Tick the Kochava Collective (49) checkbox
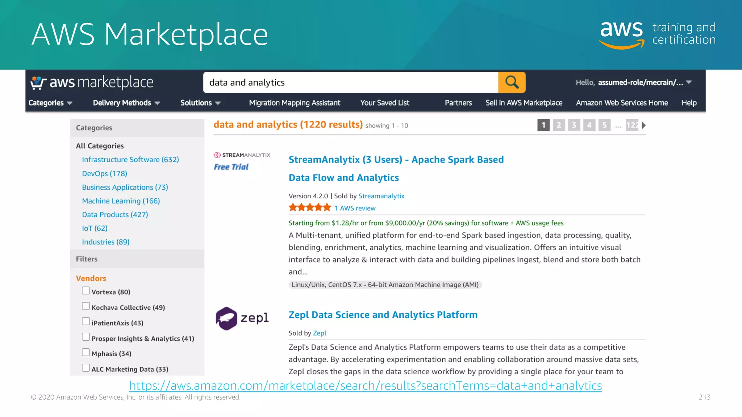The width and height of the screenshot is (742, 417). click(x=86, y=306)
